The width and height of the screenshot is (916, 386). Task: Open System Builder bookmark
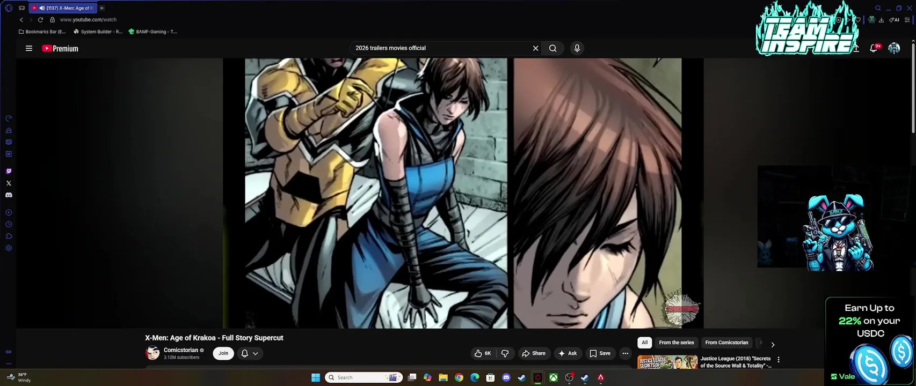point(98,32)
